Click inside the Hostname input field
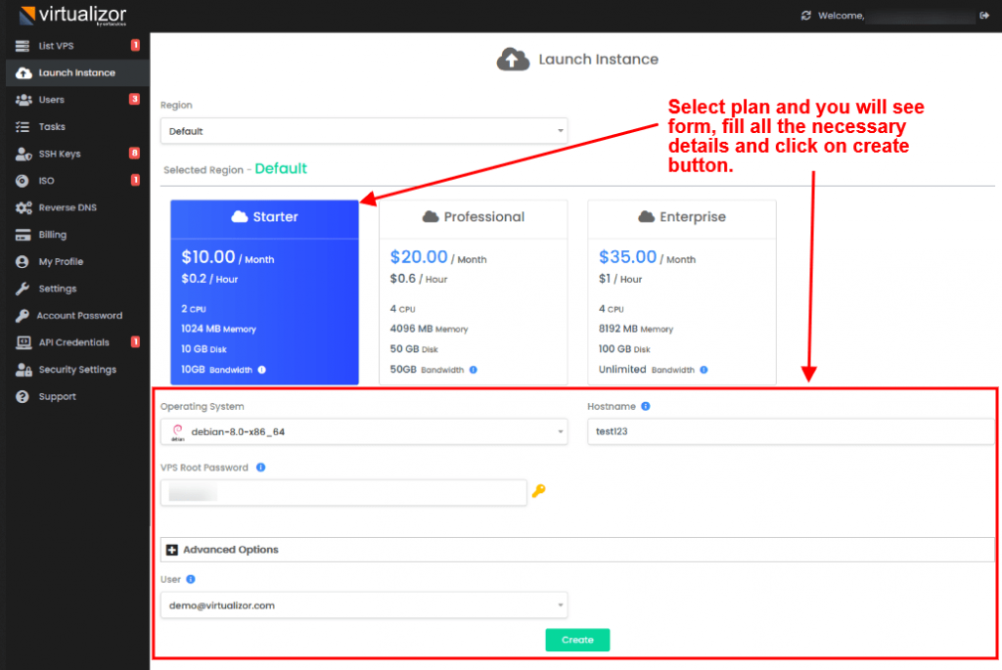Image resolution: width=1002 pixels, height=670 pixels. pos(783,431)
